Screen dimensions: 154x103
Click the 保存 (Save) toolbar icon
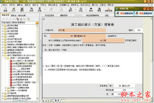pyautogui.click(x=22, y=9)
